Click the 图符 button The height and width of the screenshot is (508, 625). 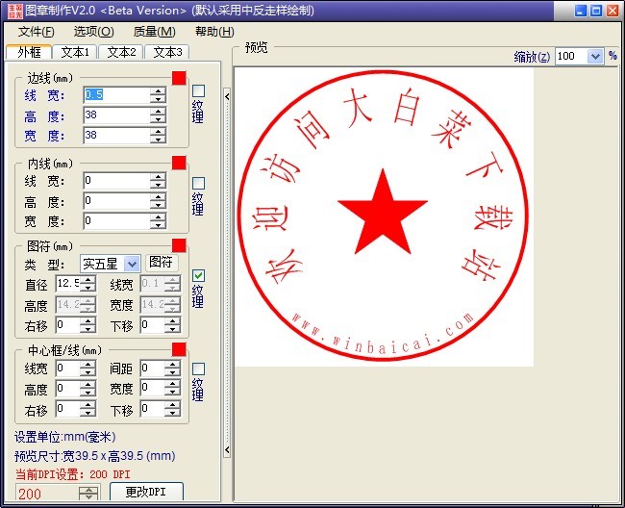[x=162, y=263]
